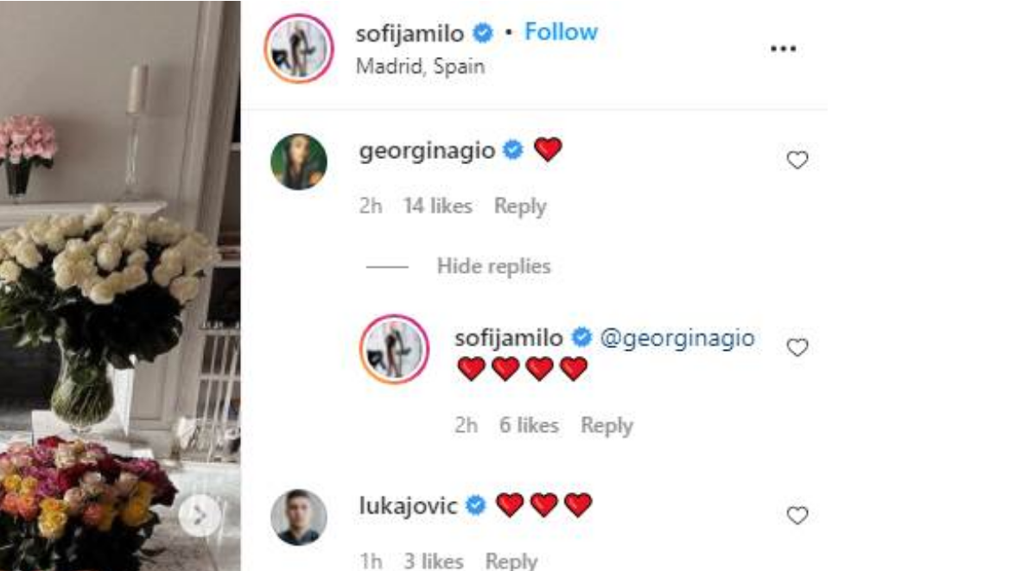Open sofijamilo's avatar in the reply
Image resolution: width=1022 pixels, height=571 pixels.
pyautogui.click(x=394, y=349)
